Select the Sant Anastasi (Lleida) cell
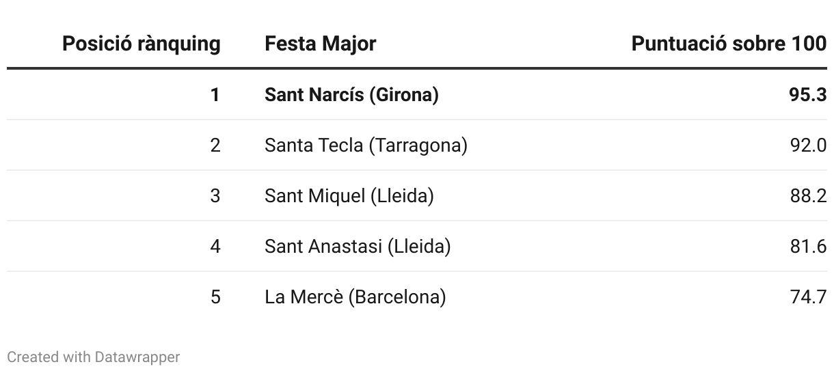Screen dimensions: 834x373 coord(358,247)
